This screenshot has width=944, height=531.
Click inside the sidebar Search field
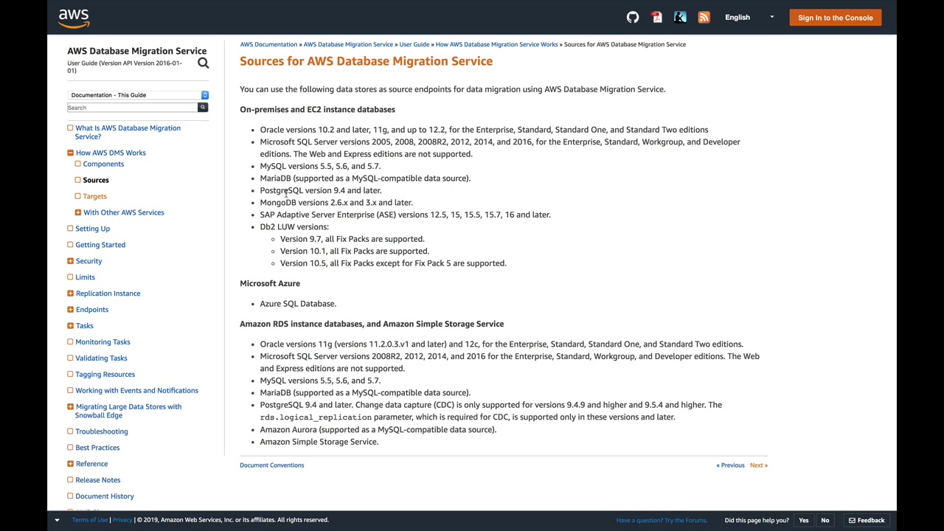pyautogui.click(x=133, y=108)
